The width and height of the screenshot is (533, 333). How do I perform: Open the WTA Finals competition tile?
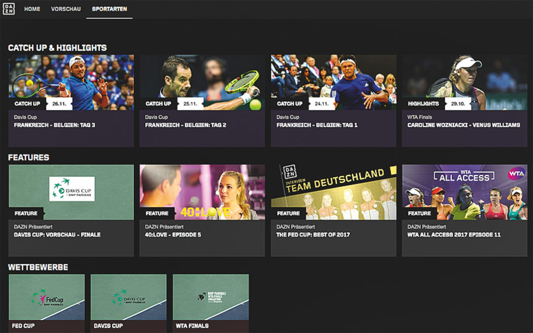tap(210, 301)
